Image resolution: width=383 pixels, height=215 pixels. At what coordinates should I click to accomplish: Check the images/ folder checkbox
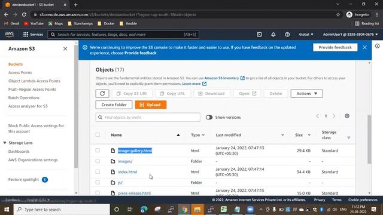coord(98,161)
